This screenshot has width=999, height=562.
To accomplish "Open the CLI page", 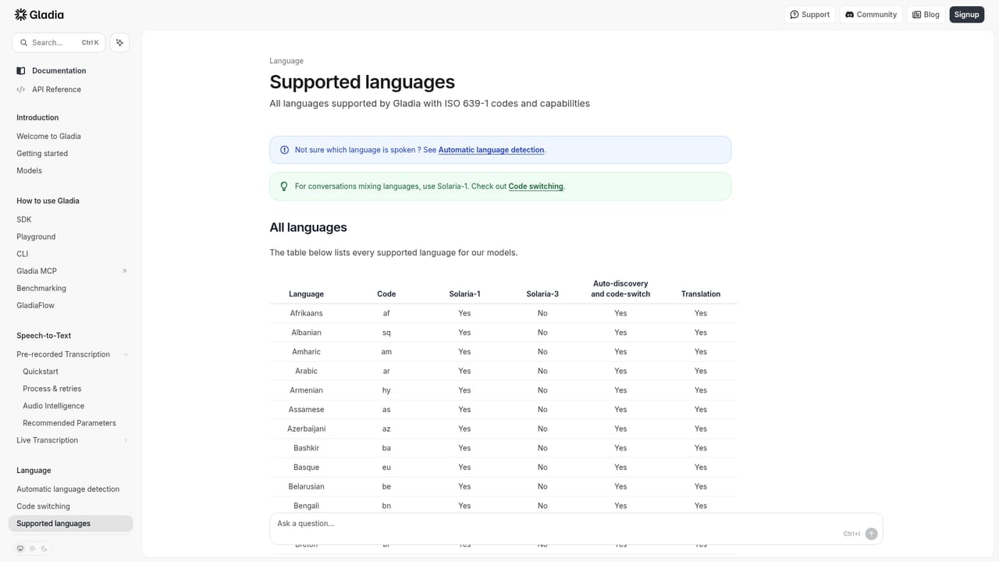I will [x=22, y=254].
